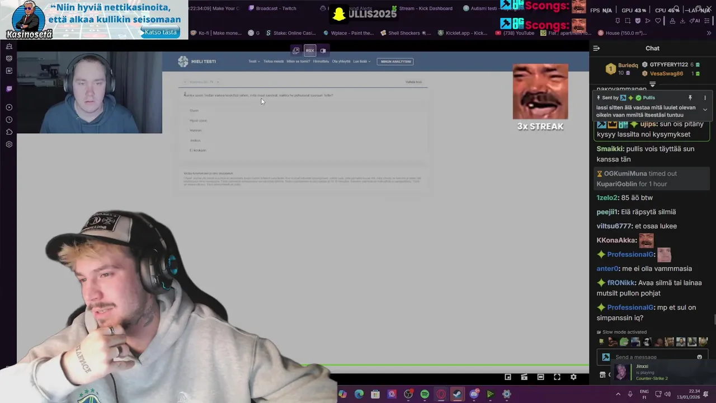Open the Miten se toimii? menu item
Viewport: 716px width, 403px height.
click(x=298, y=62)
